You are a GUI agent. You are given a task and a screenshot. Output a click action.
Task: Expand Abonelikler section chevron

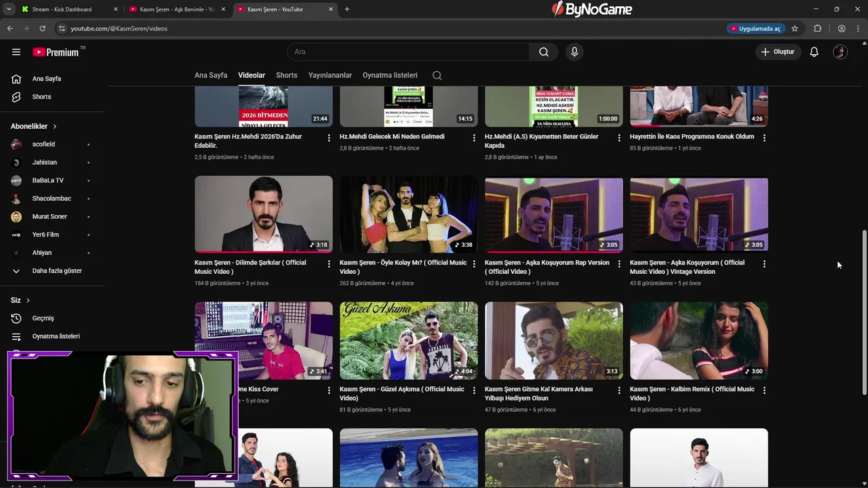point(55,127)
